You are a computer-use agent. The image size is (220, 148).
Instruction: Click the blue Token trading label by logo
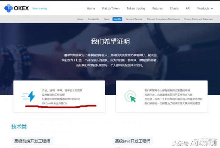[39, 9]
